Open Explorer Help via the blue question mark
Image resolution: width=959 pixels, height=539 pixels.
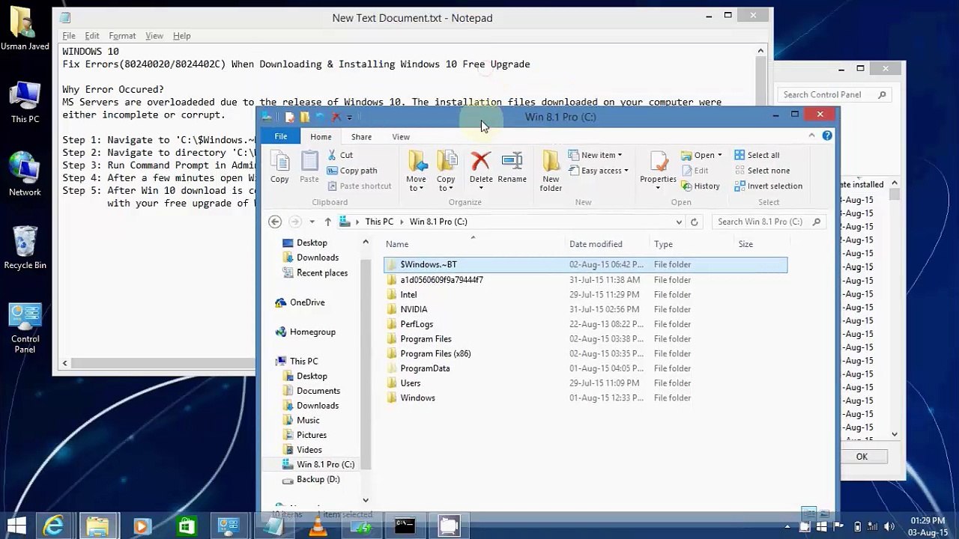click(827, 135)
